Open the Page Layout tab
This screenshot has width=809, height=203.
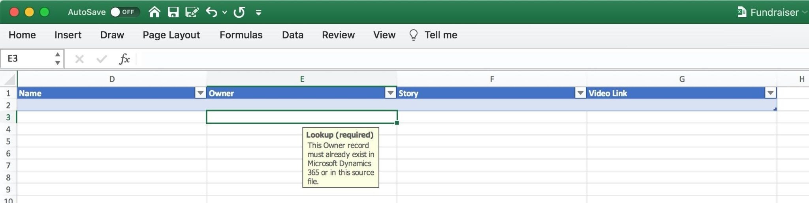(x=171, y=35)
